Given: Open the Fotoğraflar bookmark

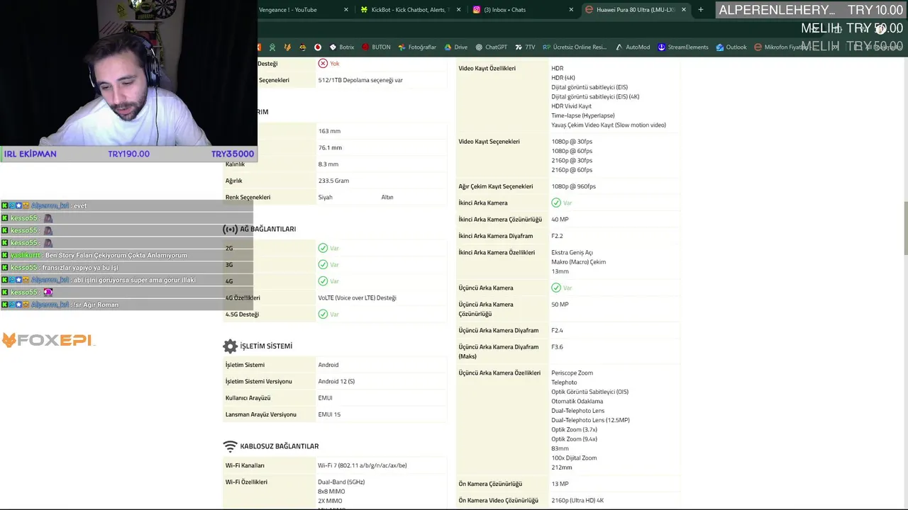Looking at the screenshot, I should [x=417, y=47].
